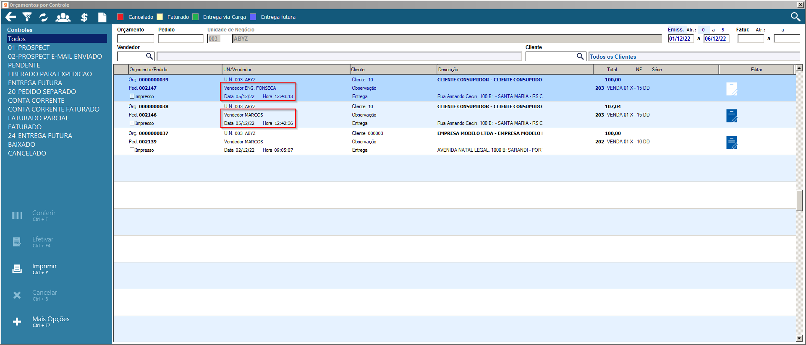Select 24-ENTREGA FUTURA filter
Image resolution: width=806 pixels, height=345 pixels.
tap(40, 136)
